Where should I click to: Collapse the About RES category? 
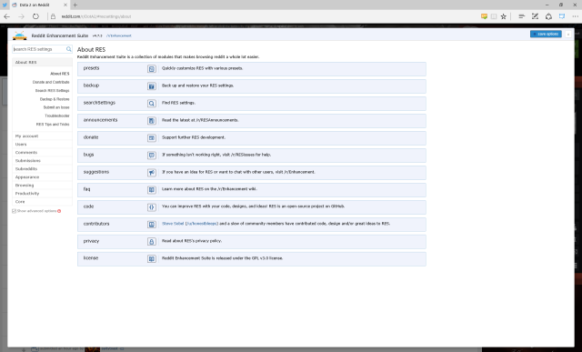coord(42,63)
